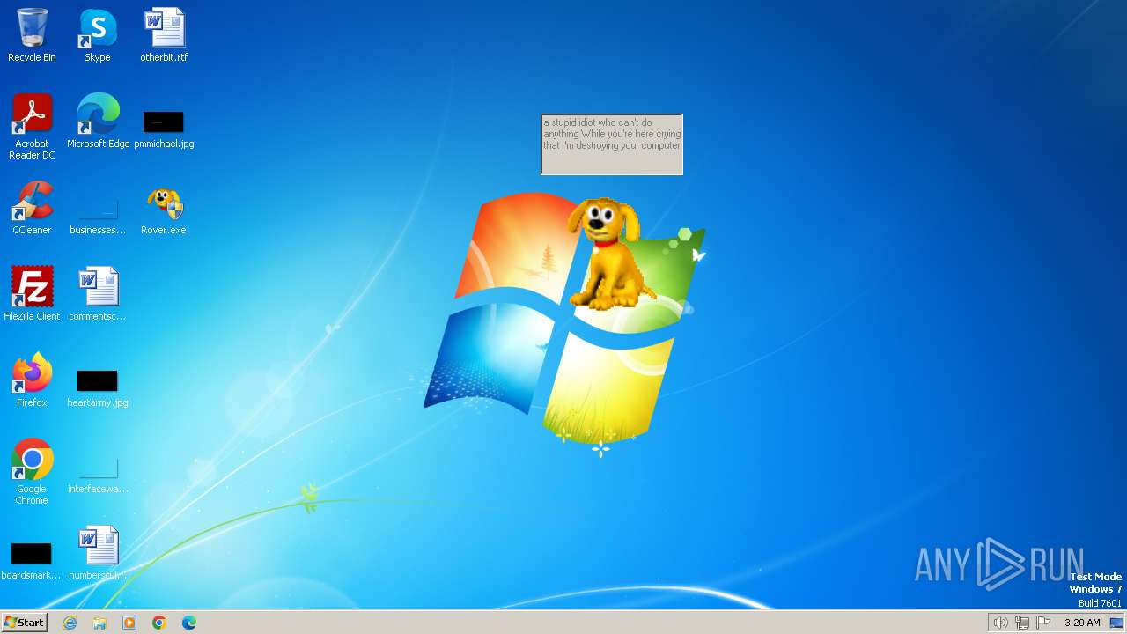This screenshot has width=1127, height=634.
Task: Click the 'otherbit.rtf' file label
Action: (164, 57)
